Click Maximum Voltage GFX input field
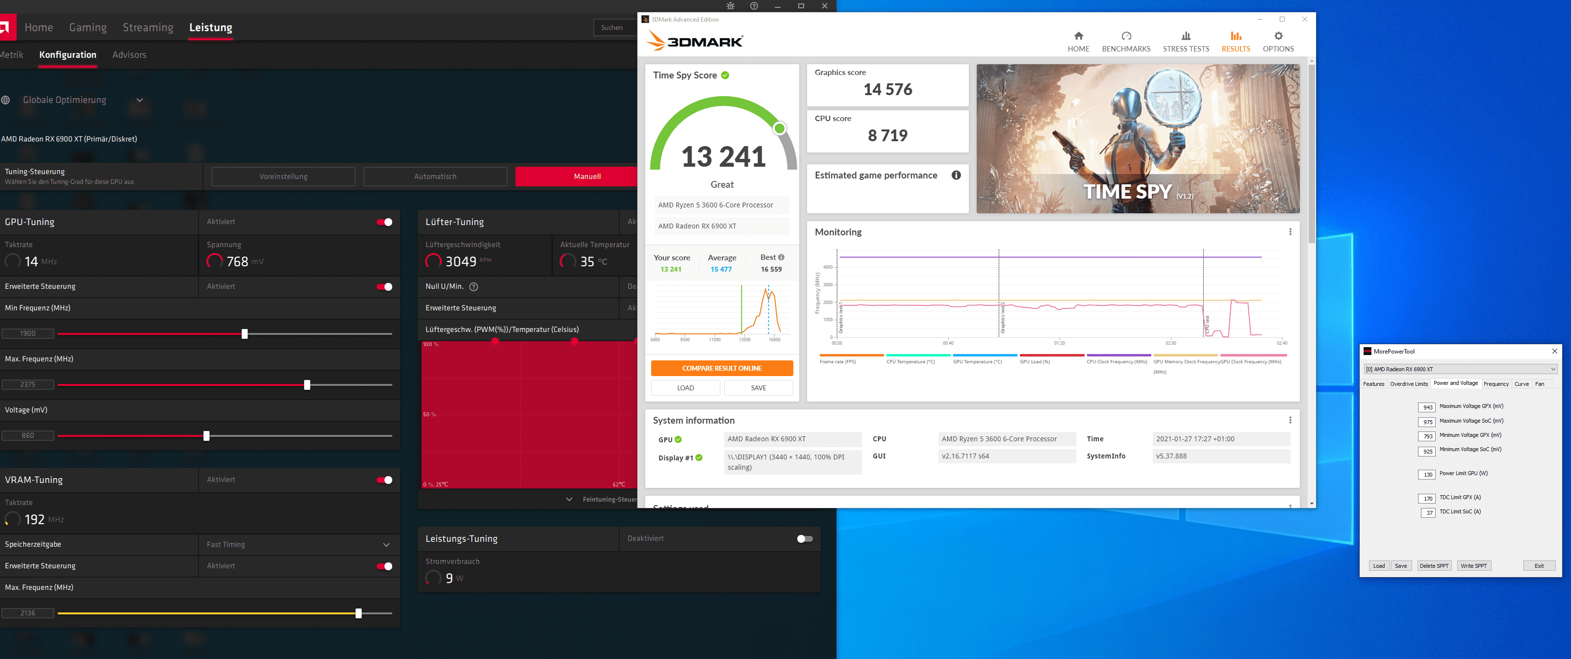This screenshot has height=659, width=1571. pyautogui.click(x=1427, y=407)
